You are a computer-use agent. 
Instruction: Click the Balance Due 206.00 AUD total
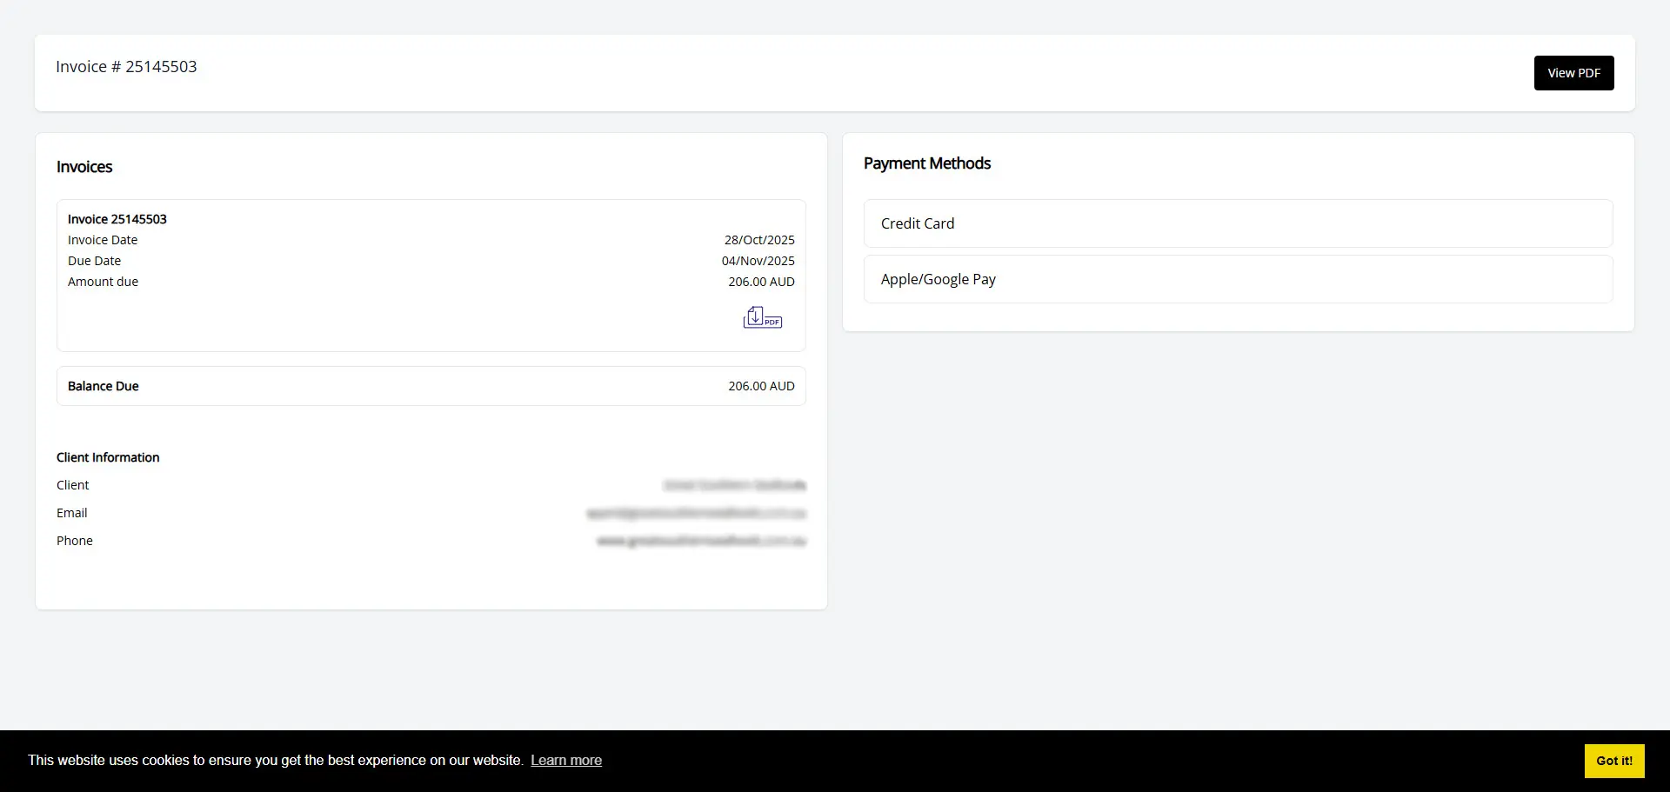click(761, 386)
